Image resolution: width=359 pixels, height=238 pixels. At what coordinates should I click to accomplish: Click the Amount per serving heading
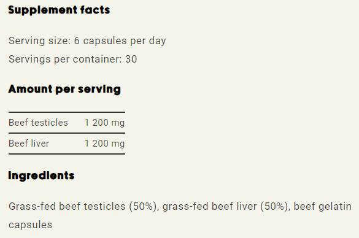64,90
